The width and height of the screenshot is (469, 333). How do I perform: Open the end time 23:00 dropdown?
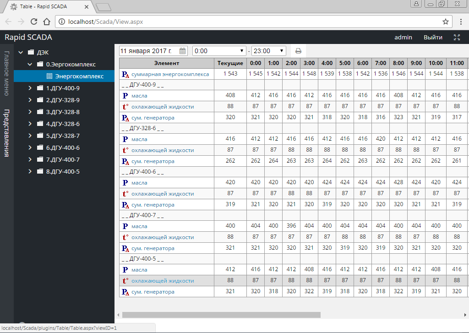click(268, 51)
